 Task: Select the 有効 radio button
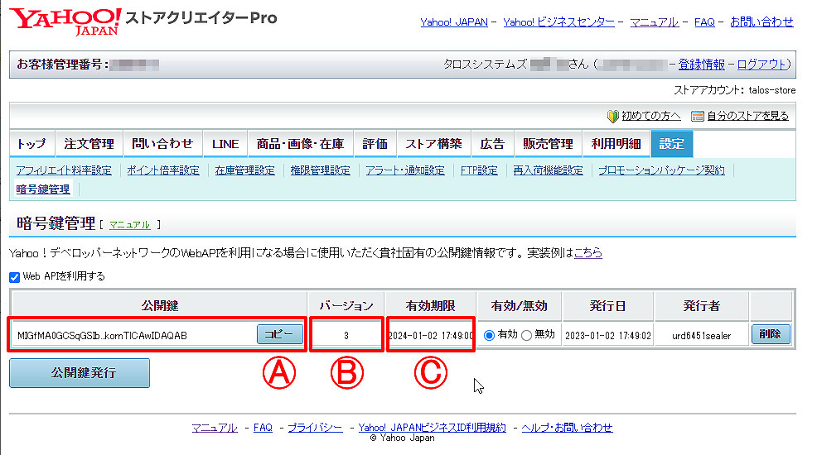489,335
